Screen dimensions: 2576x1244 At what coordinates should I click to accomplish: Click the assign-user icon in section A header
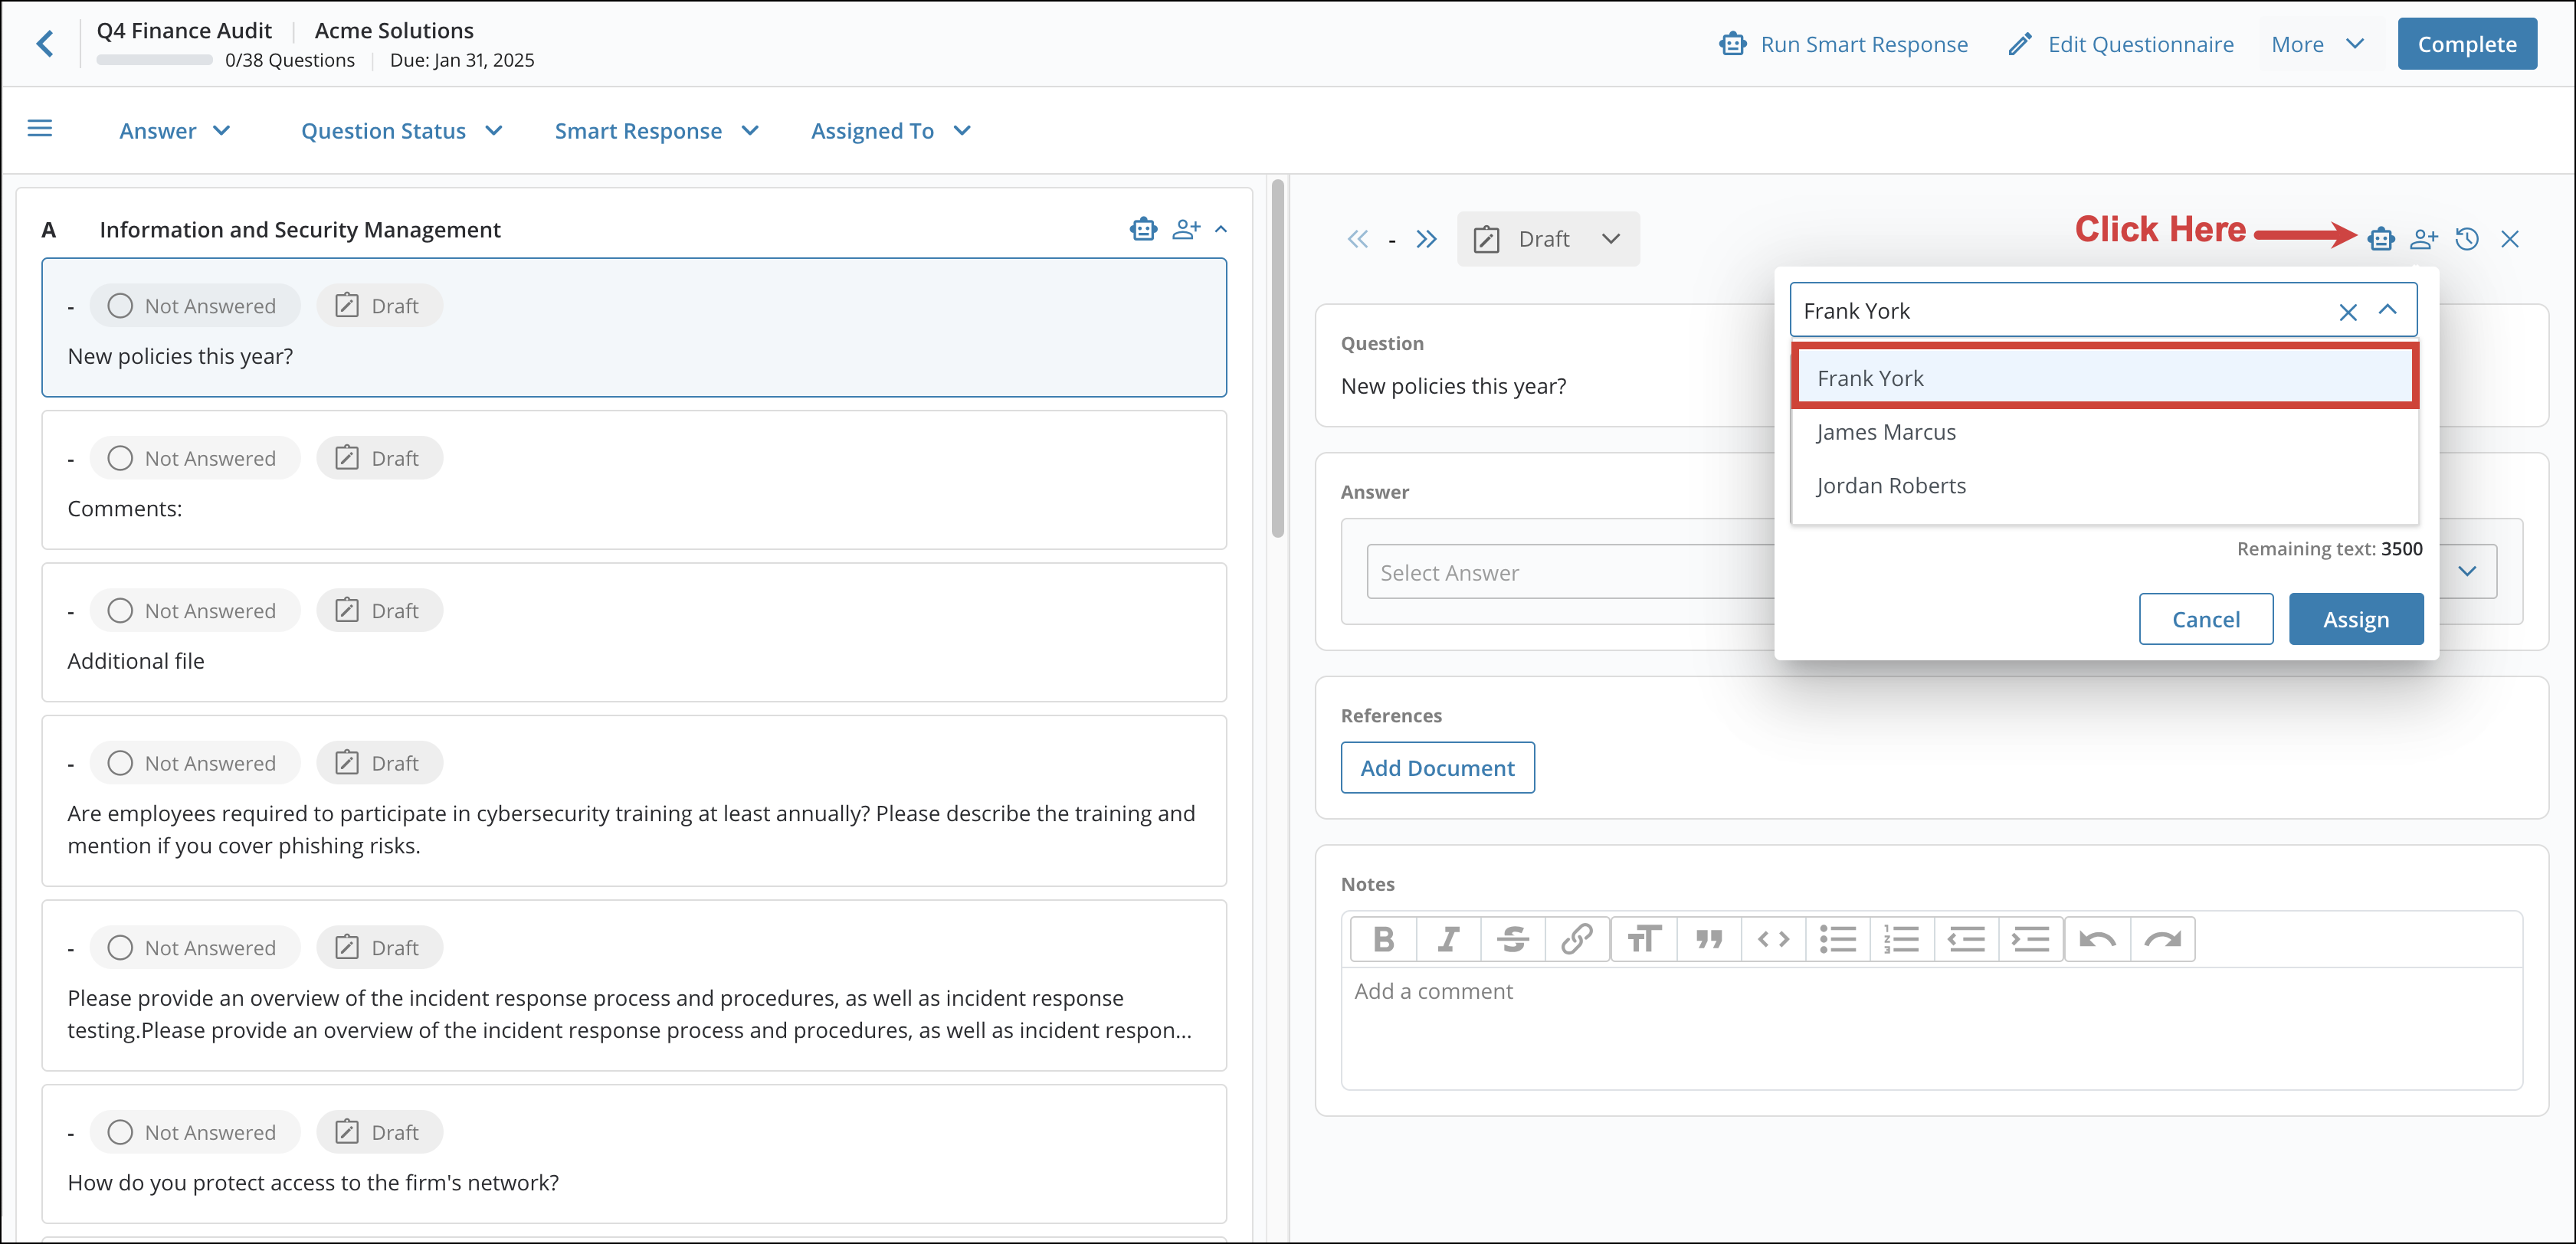click(x=1186, y=229)
